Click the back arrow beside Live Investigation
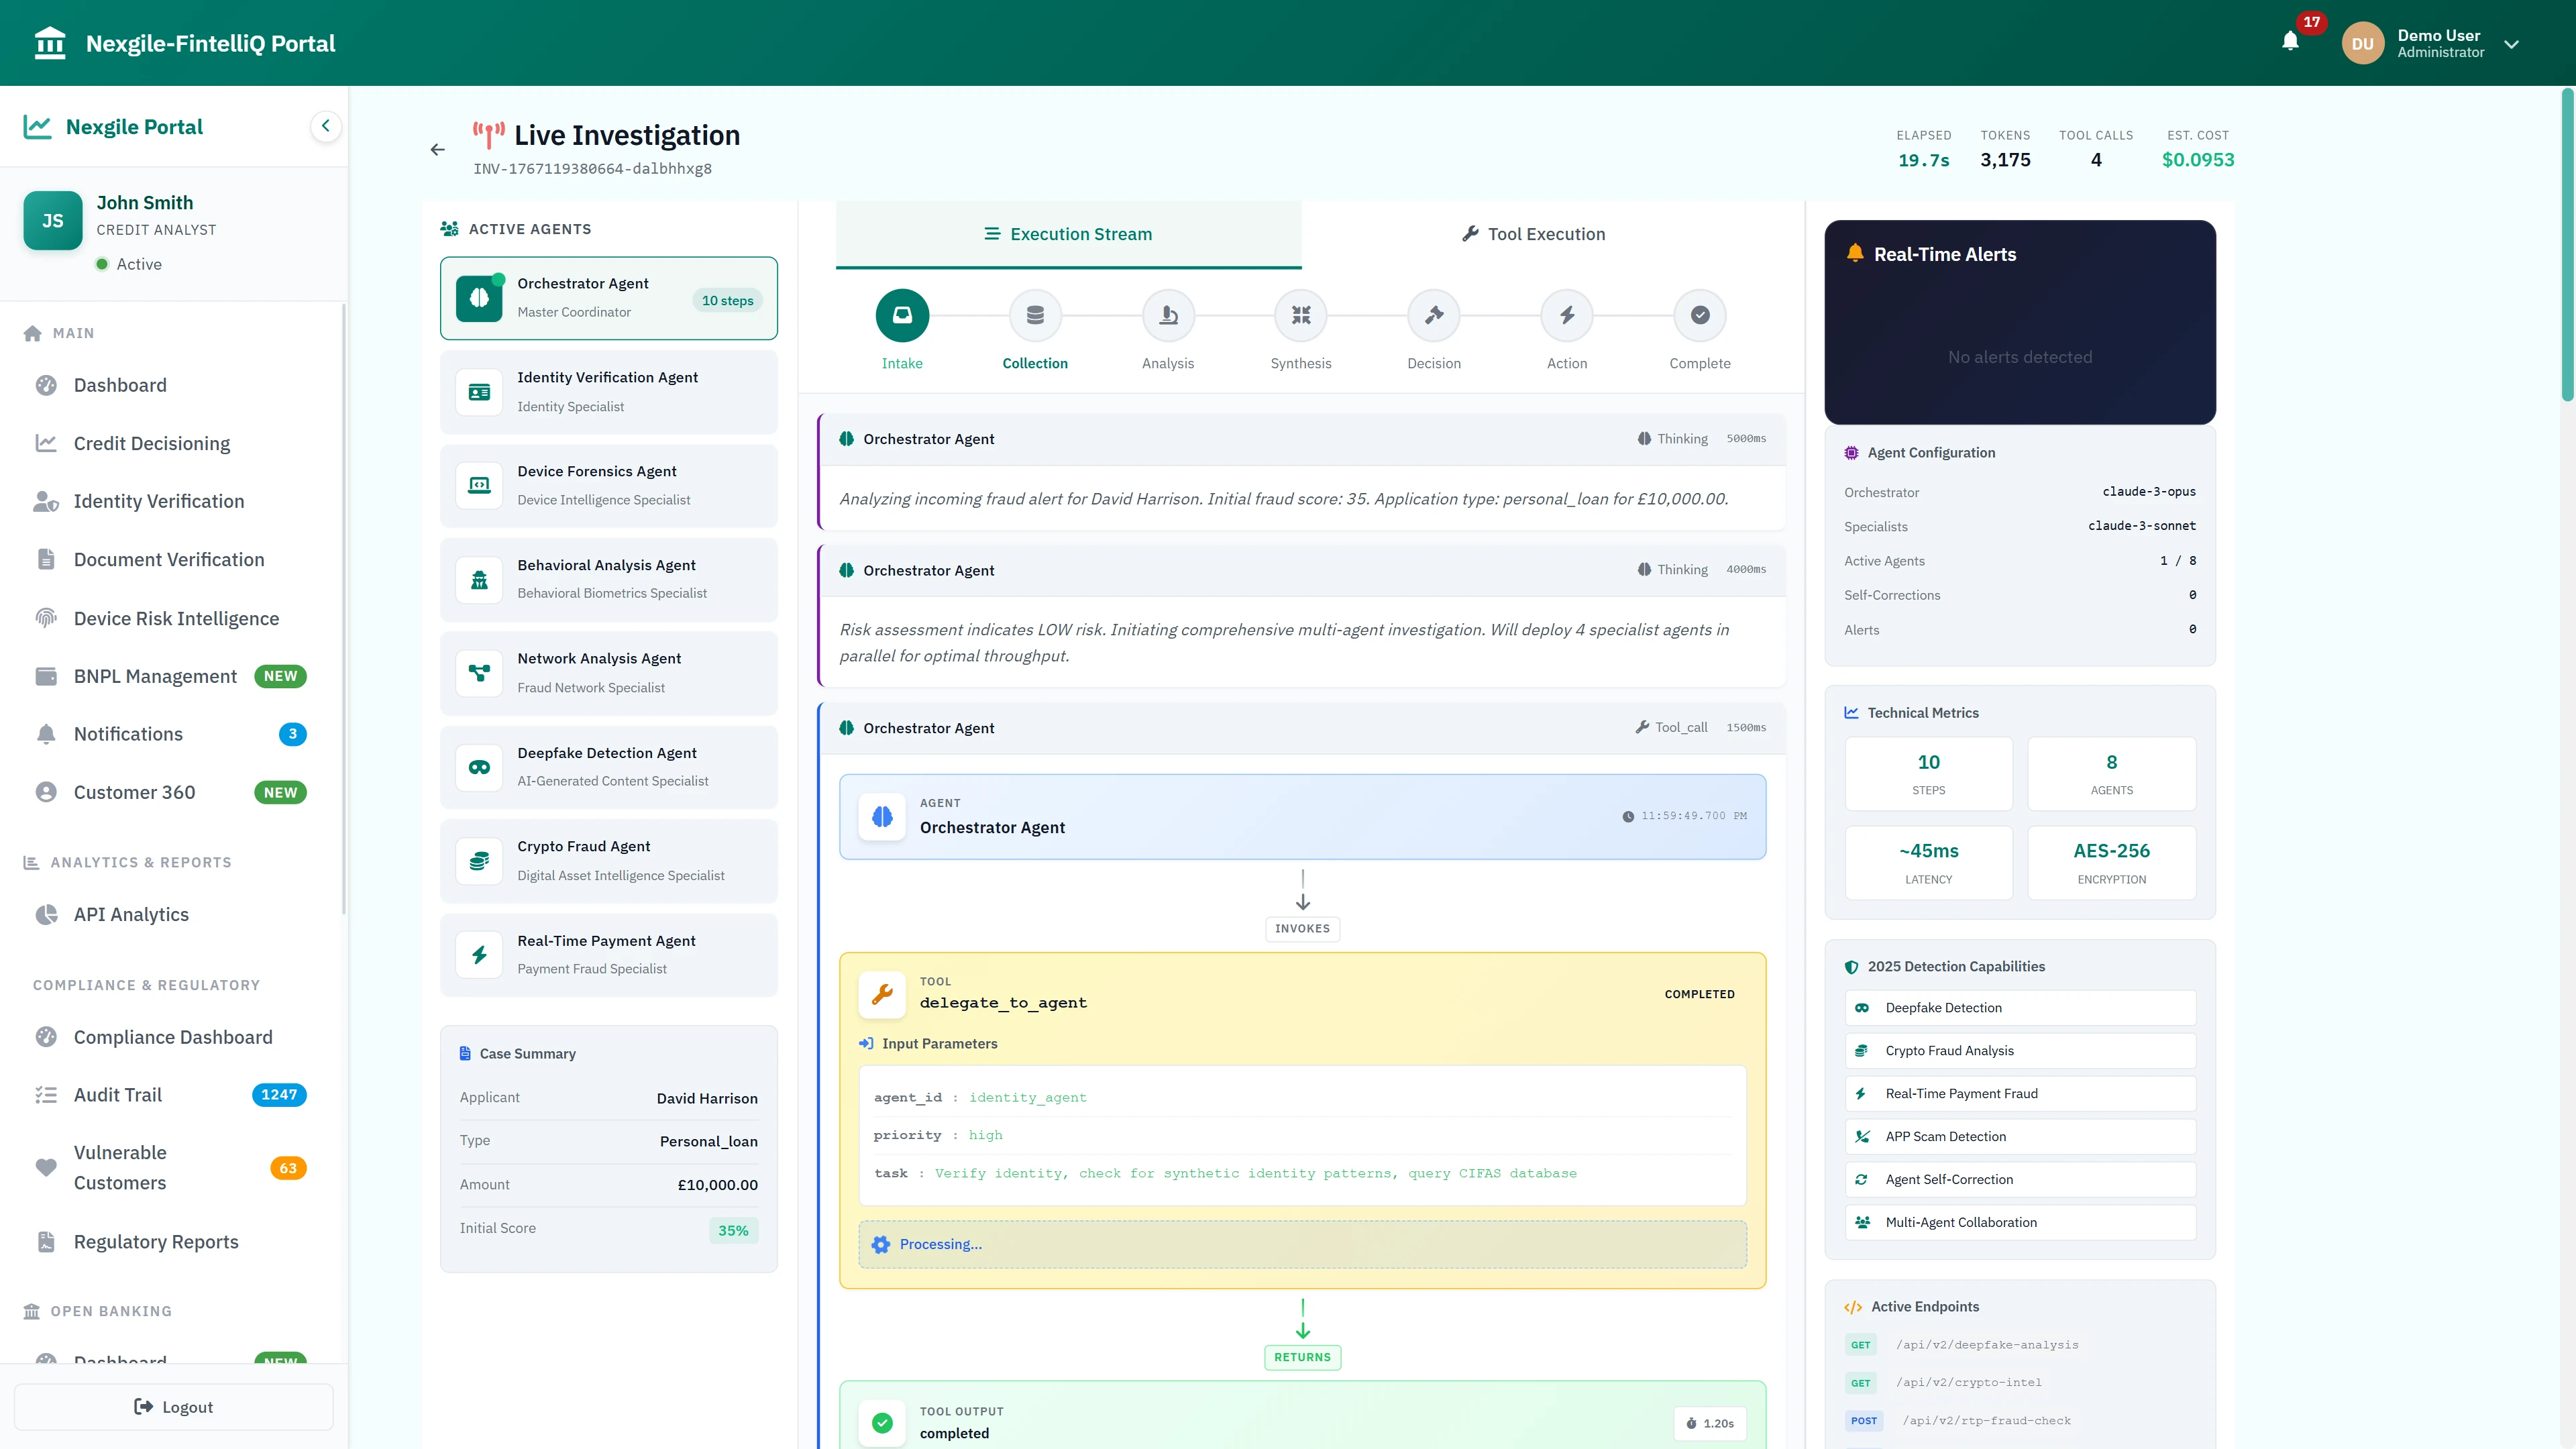Image resolution: width=2576 pixels, height=1449 pixels. click(437, 149)
